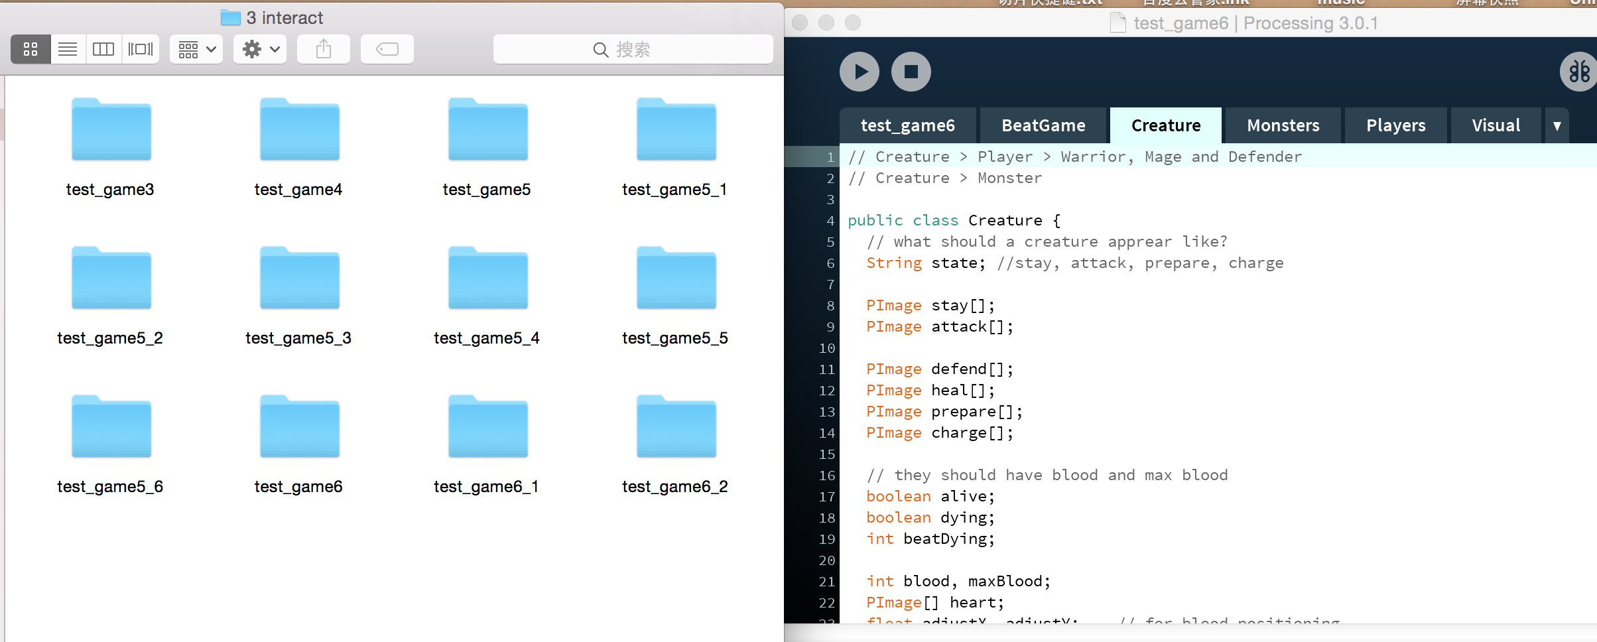Switch Finder to list view
1597x642 pixels.
[x=68, y=49]
